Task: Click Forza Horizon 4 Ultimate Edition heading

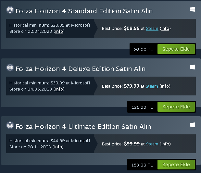Action: [x=83, y=126]
